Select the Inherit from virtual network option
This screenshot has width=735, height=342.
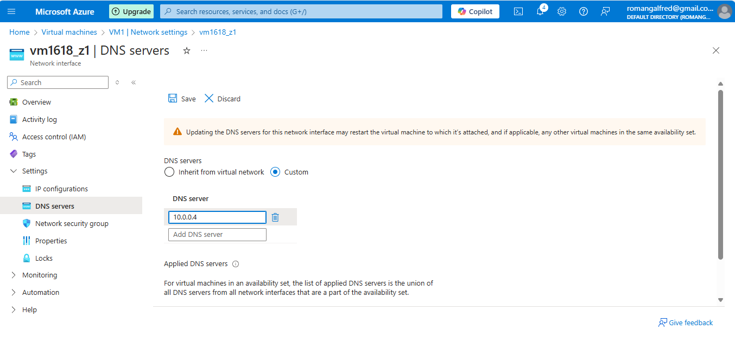(169, 172)
